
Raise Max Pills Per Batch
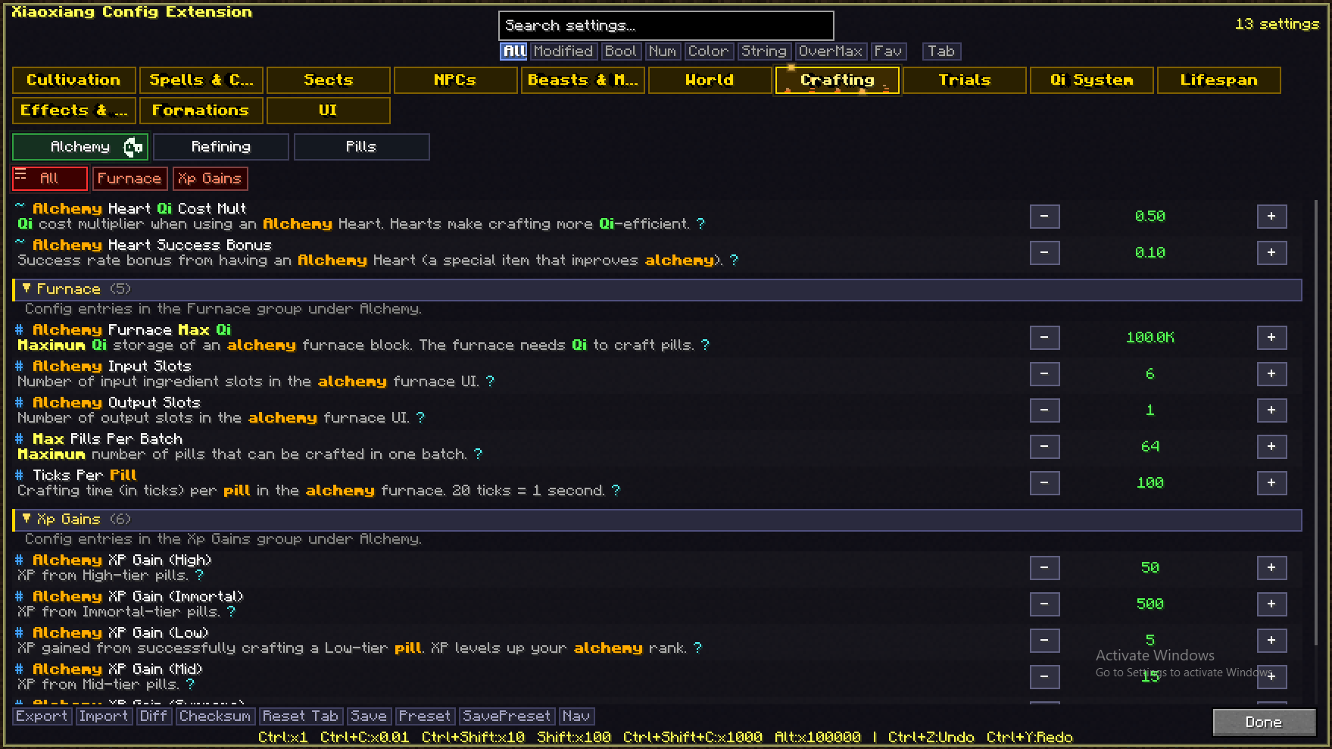(1271, 447)
